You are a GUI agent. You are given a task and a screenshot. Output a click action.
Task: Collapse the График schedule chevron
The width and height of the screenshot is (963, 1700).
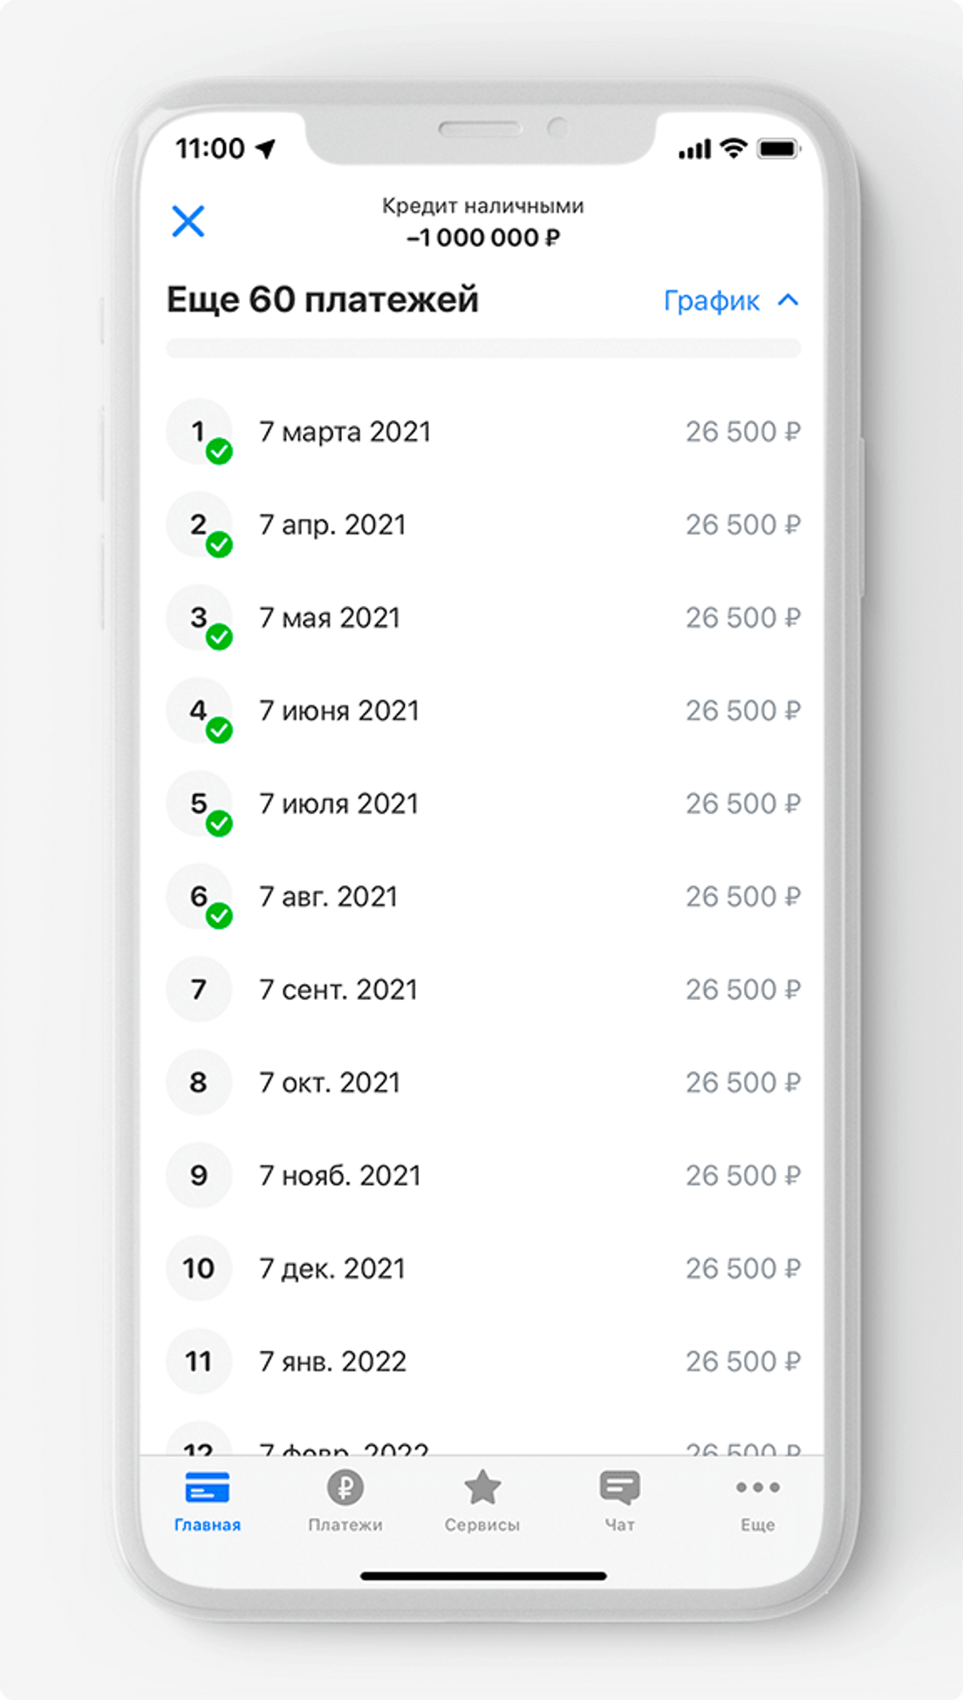tap(788, 300)
